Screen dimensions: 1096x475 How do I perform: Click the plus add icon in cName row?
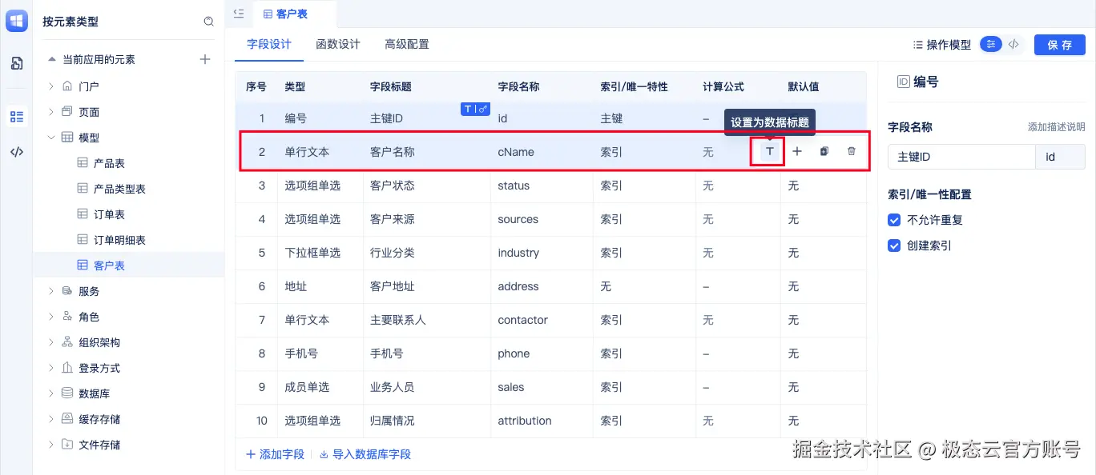pos(797,151)
